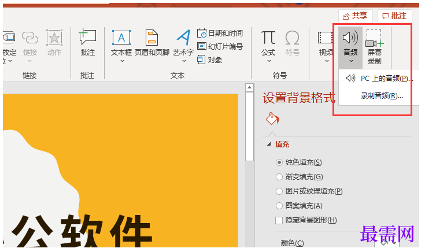Click the Link (链接) chain icon
Image resolution: width=425 pixels, height=252 pixels.
(x=30, y=38)
